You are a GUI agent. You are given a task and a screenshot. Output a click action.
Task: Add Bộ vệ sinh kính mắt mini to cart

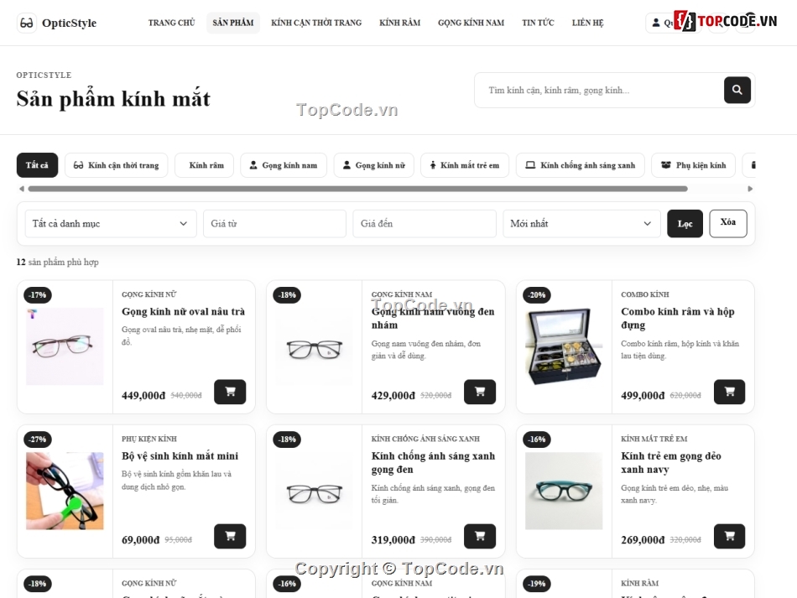tap(230, 536)
